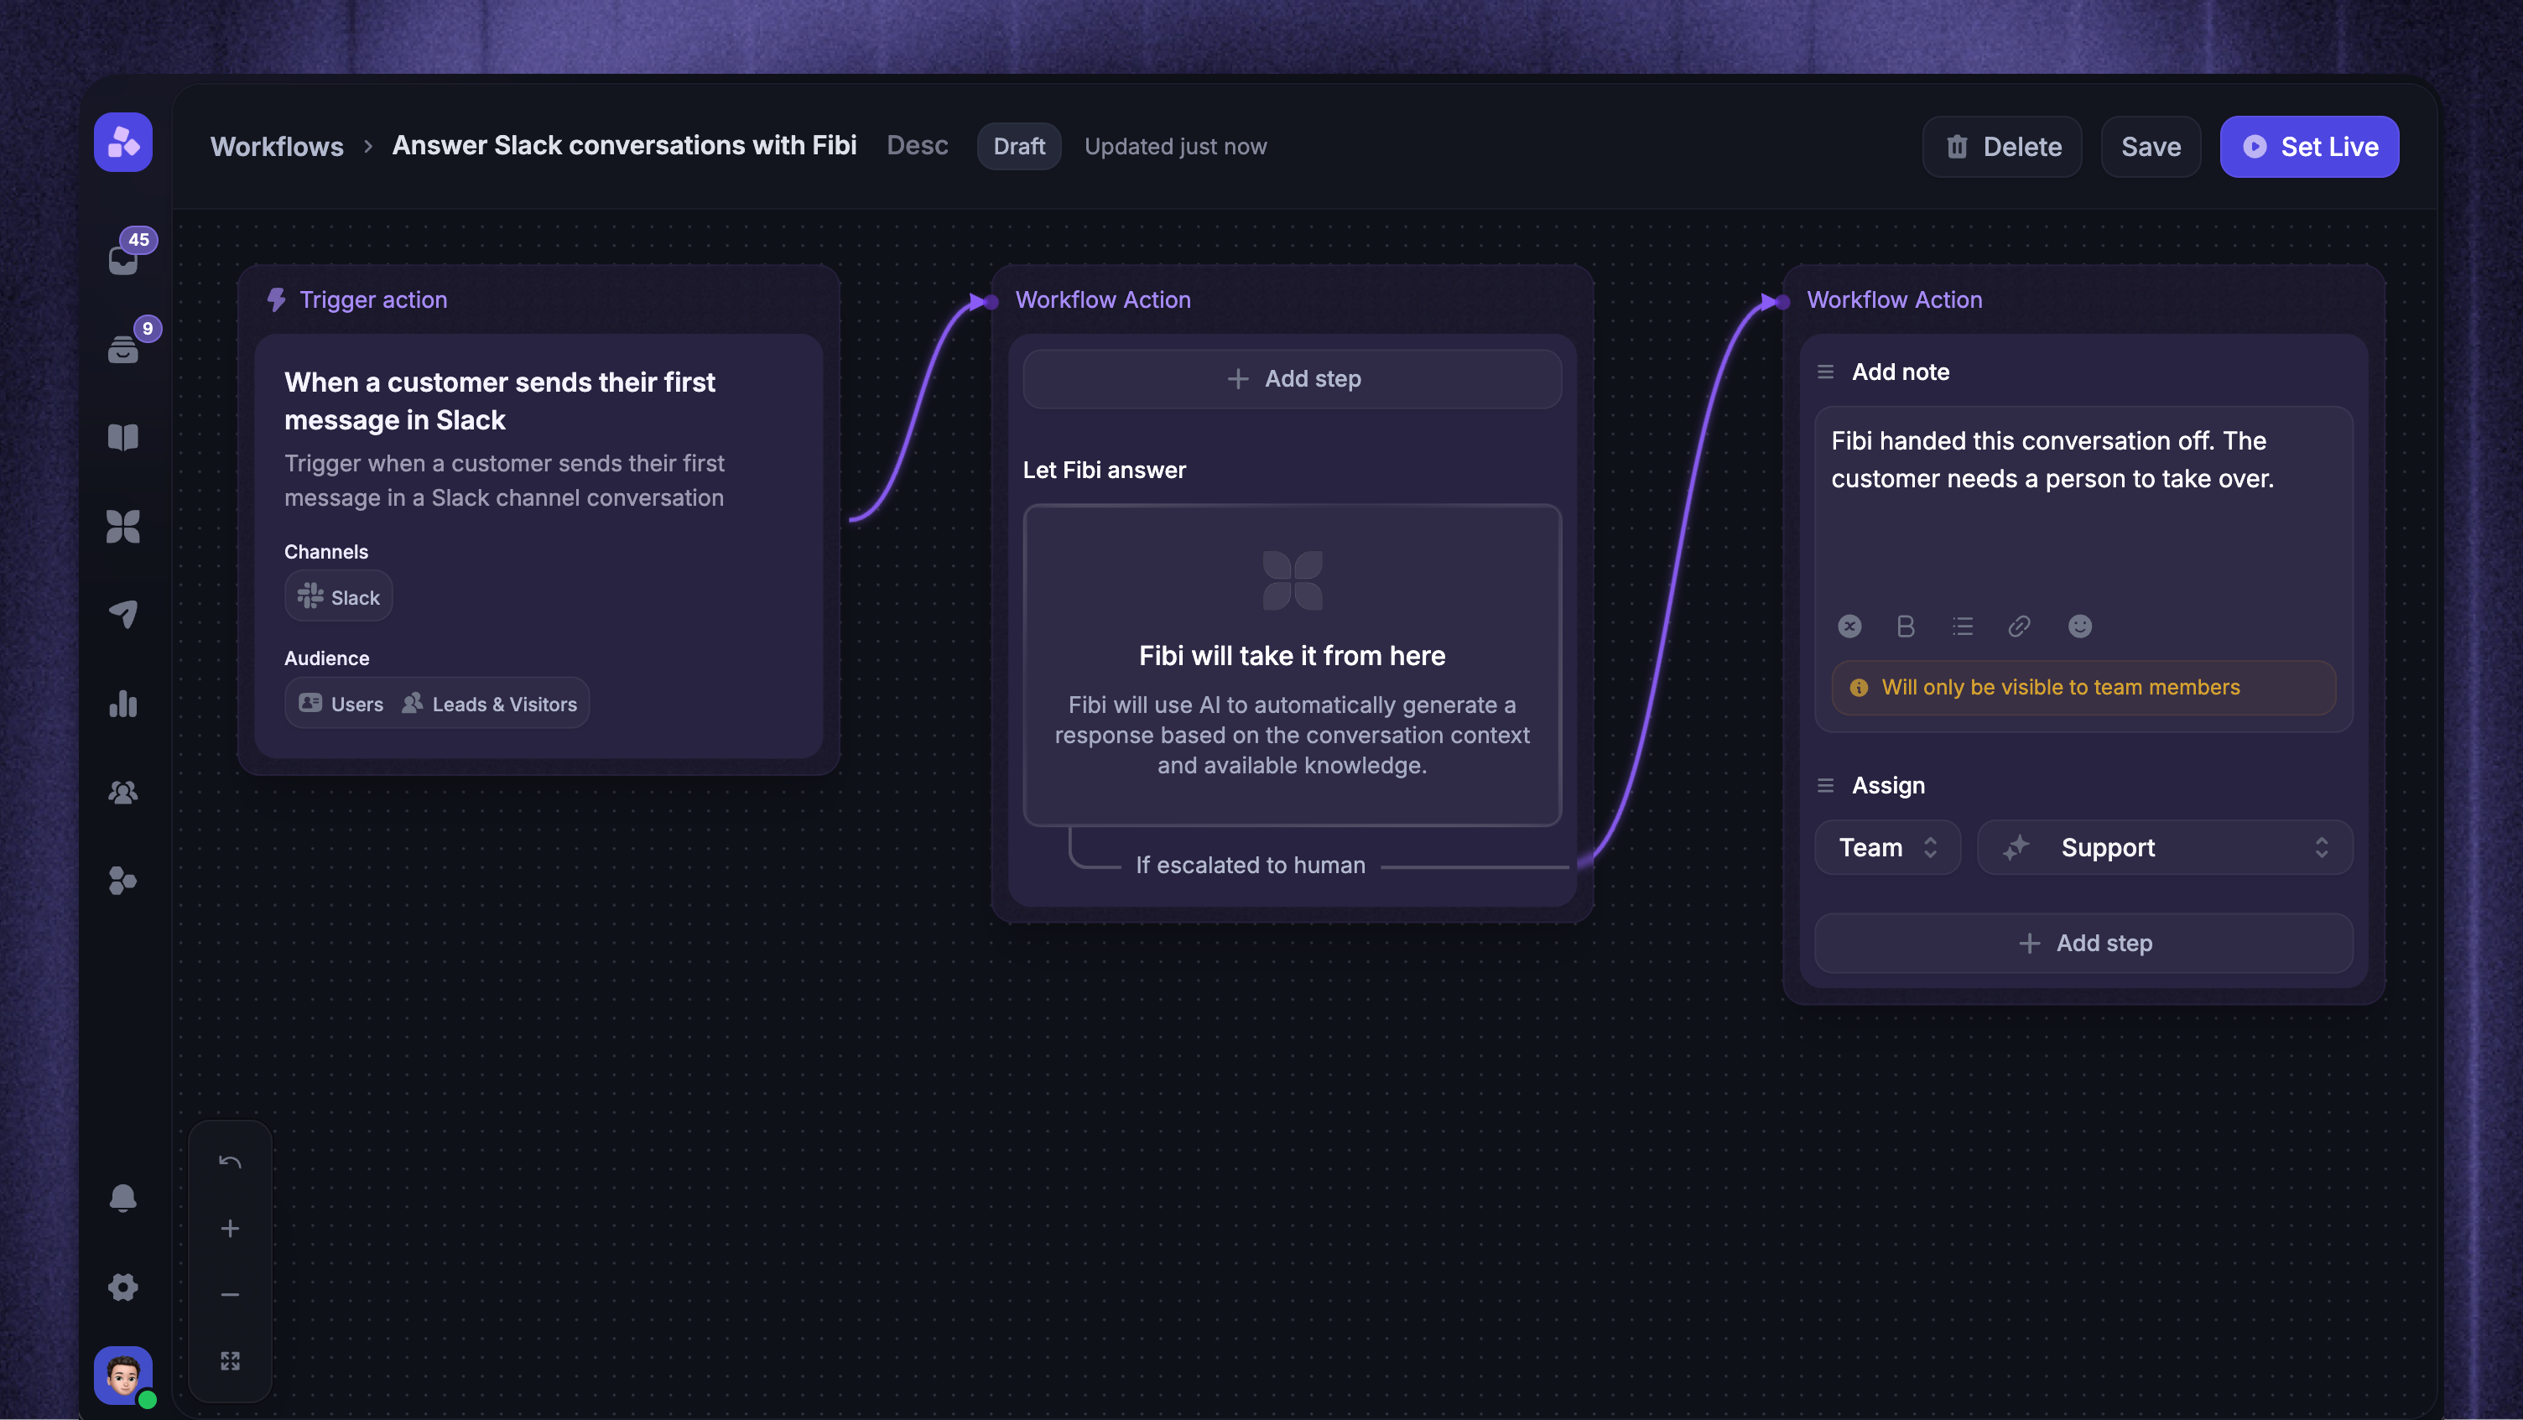Click the 'Add note' step heading
Screen dimensions: 2523x1420
(1900, 372)
